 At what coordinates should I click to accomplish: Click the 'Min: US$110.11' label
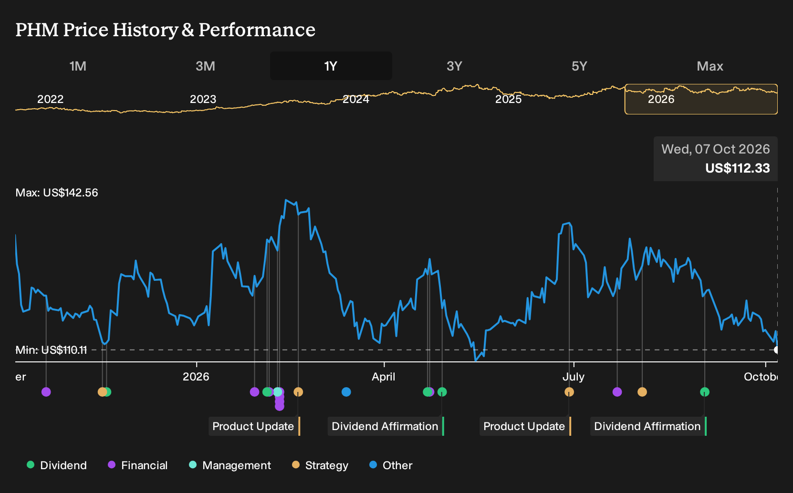pos(51,350)
